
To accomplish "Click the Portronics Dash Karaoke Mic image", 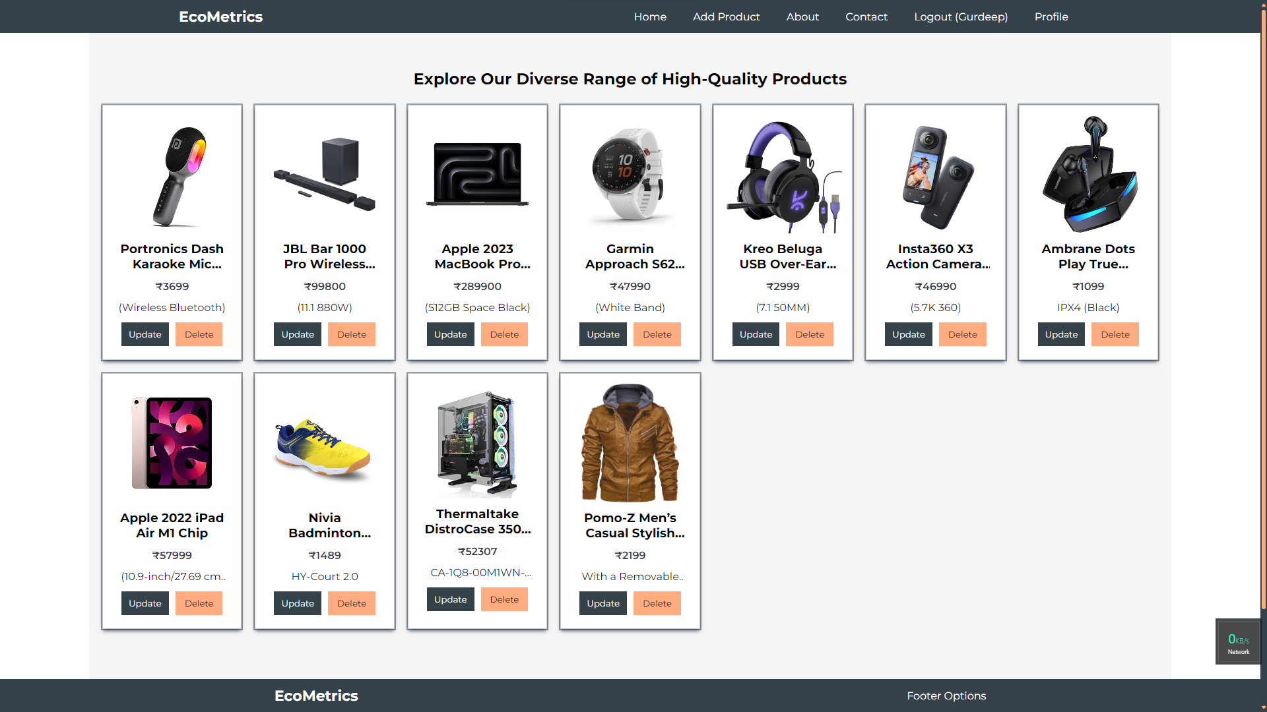I will 172,175.
